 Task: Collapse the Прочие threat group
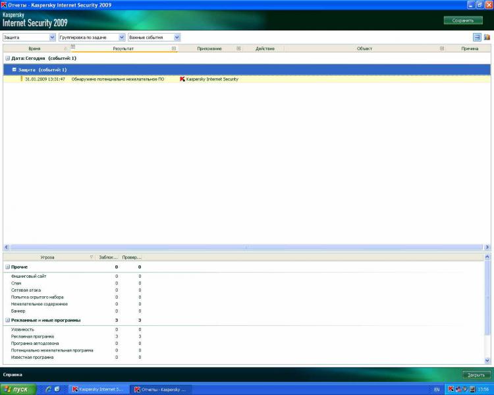7,267
